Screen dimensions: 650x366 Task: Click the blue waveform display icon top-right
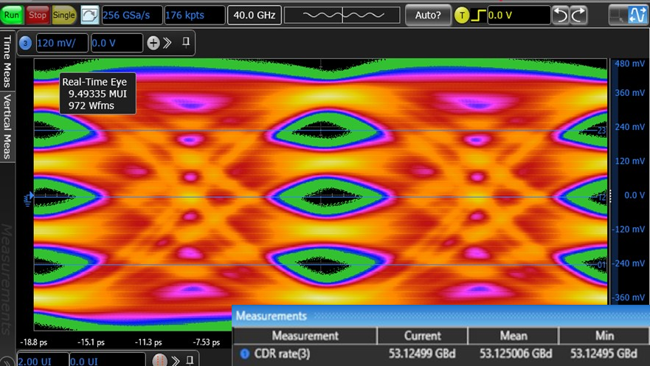[637, 15]
